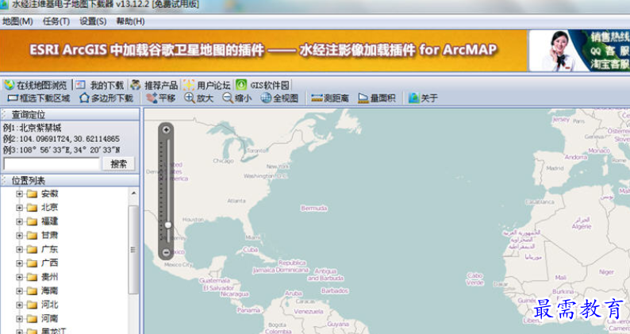The image size is (630, 334).
Task: Open the 关于 about dialog
Action: click(423, 98)
